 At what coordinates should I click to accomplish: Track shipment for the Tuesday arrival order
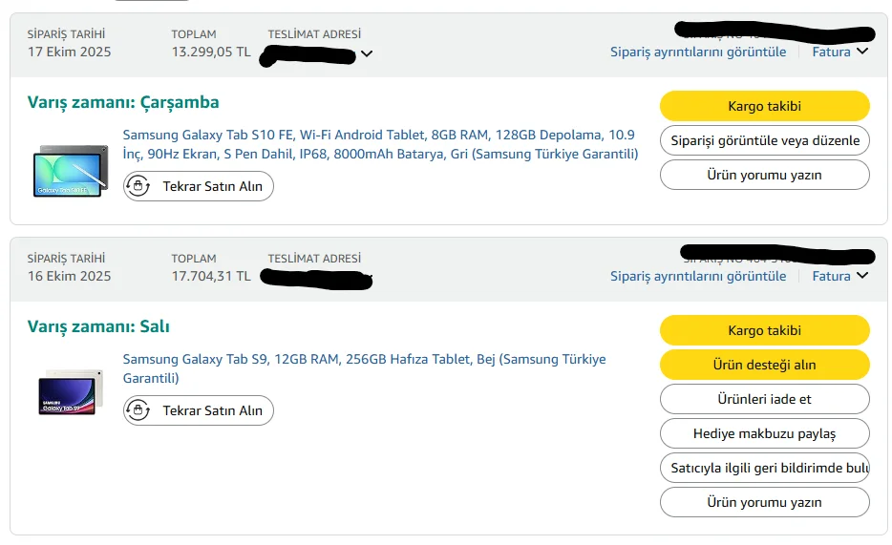764,330
